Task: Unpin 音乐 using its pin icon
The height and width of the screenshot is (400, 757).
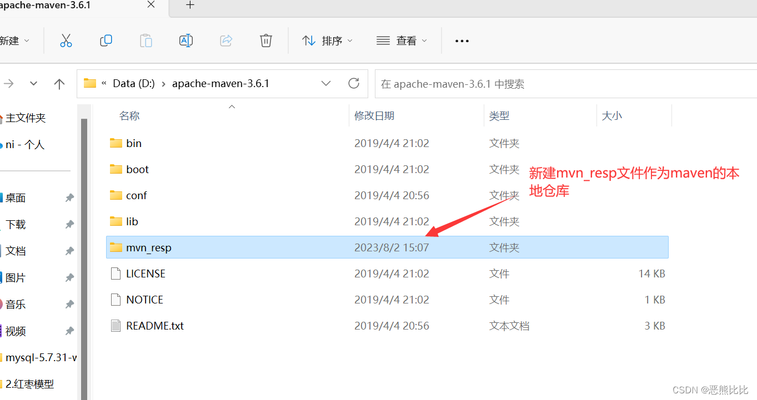Action: [x=69, y=304]
